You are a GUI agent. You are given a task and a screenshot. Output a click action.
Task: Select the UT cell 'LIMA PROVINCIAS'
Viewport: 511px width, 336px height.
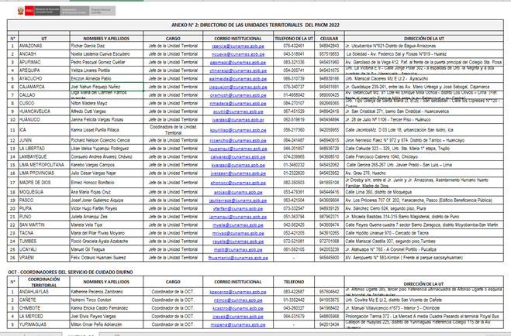click(44, 173)
